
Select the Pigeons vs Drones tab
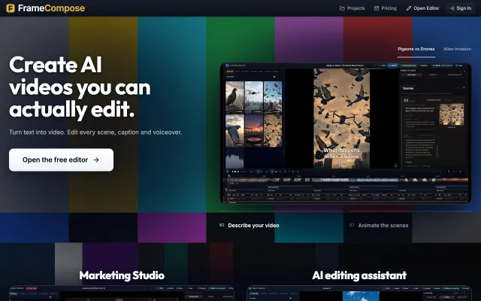point(416,49)
